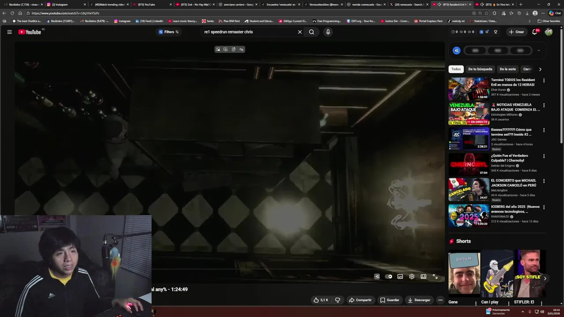564x317 pixels.
Task: Open browser downloads icon
Action: pyautogui.click(x=527, y=13)
